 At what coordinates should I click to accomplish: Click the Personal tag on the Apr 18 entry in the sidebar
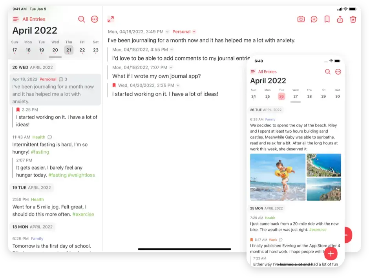point(48,79)
